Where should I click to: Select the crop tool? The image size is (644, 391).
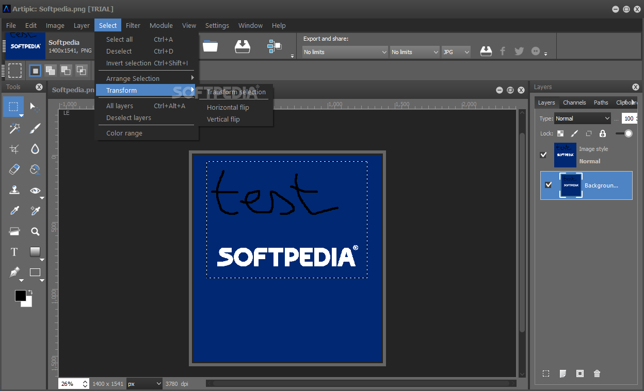point(14,149)
